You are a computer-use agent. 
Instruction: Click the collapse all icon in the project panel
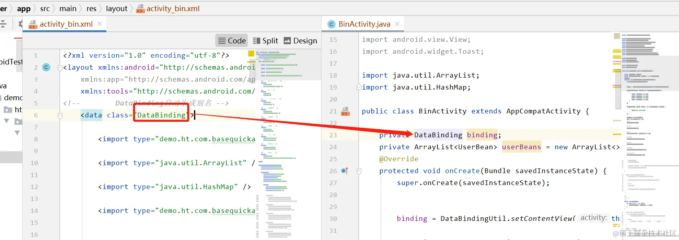click(3, 24)
